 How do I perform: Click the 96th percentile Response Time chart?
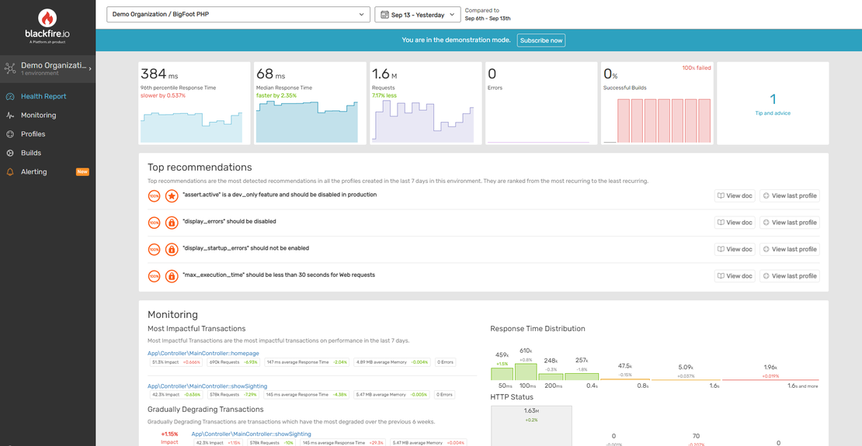[191, 126]
